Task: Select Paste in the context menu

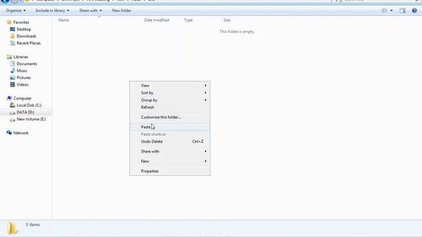Action: coord(170,127)
